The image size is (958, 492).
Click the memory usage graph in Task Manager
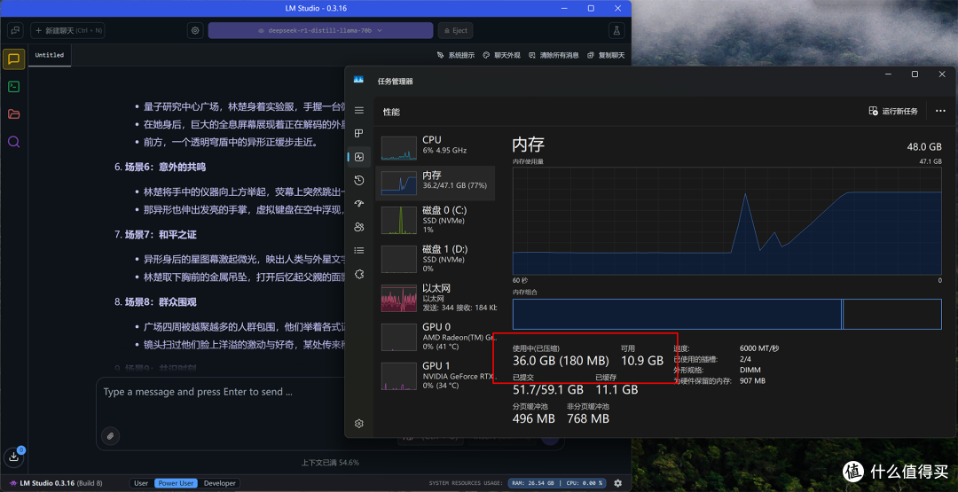[x=727, y=221]
